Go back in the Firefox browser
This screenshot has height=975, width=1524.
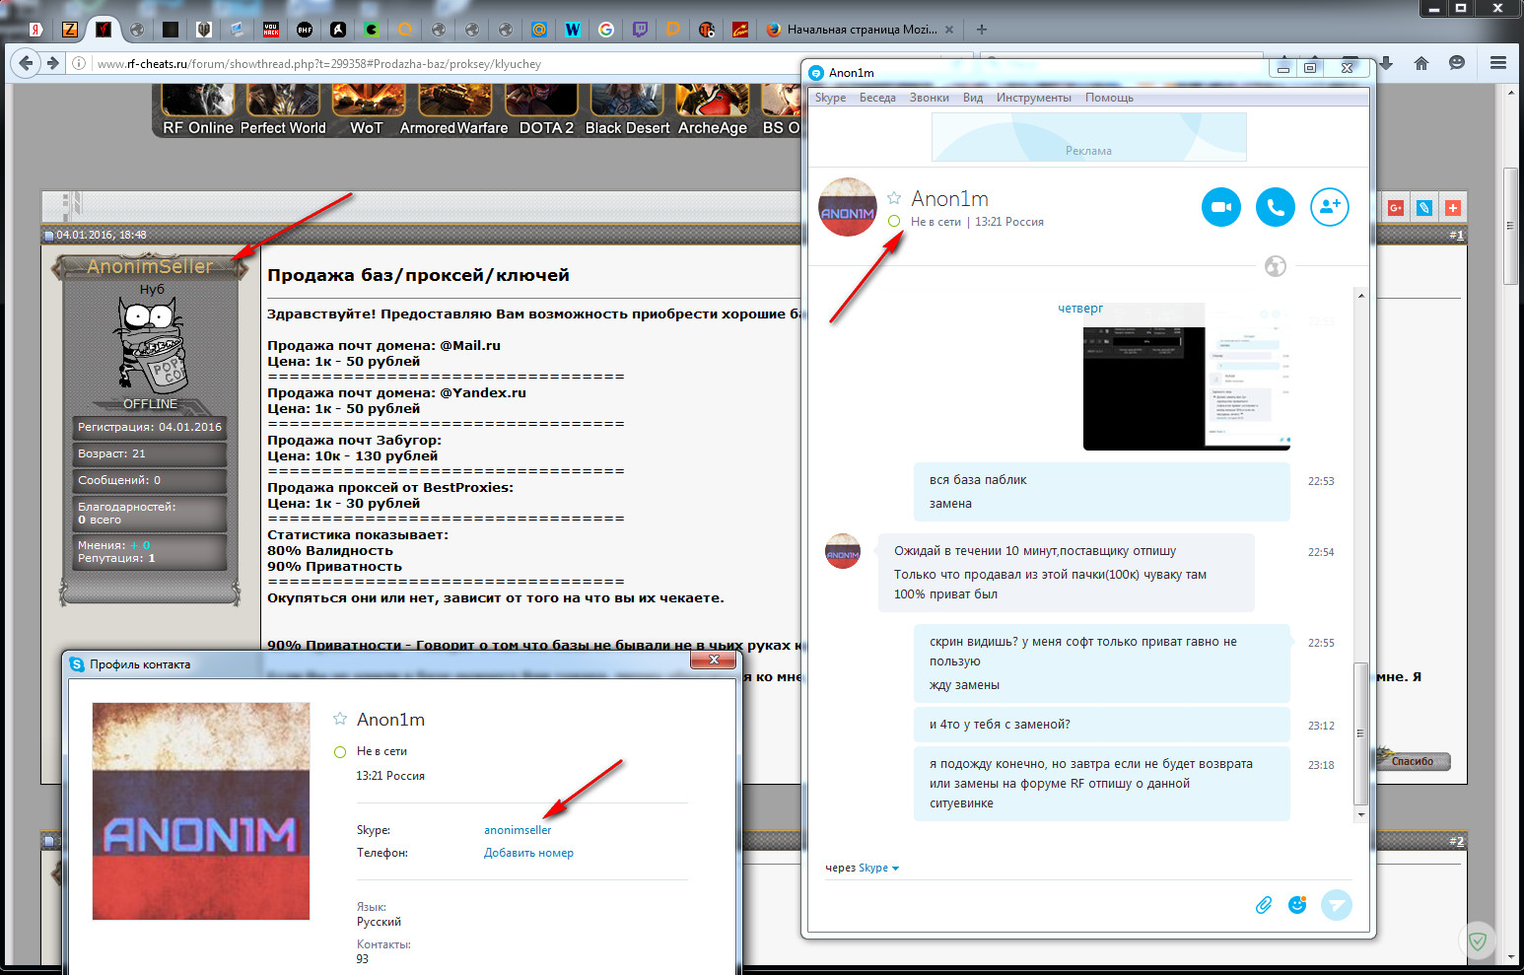[x=26, y=63]
